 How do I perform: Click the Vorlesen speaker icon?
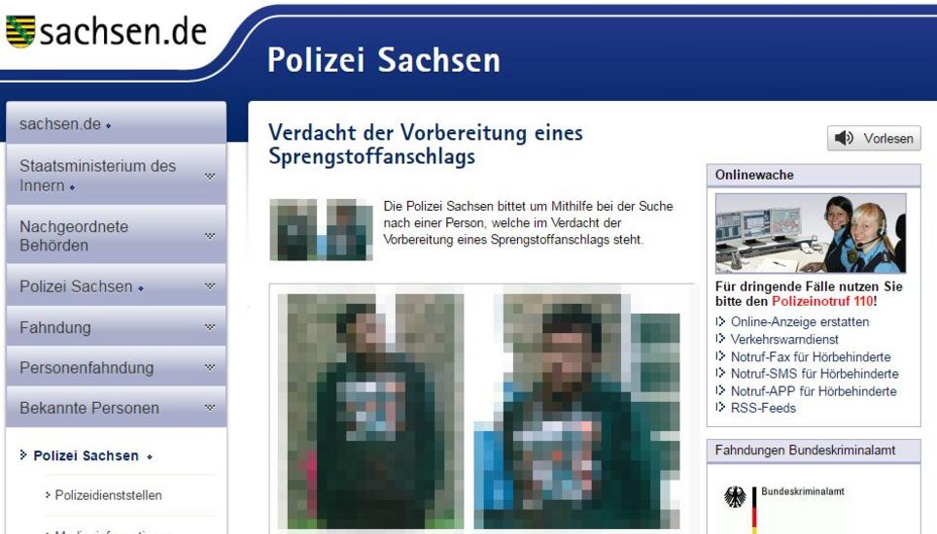(844, 139)
